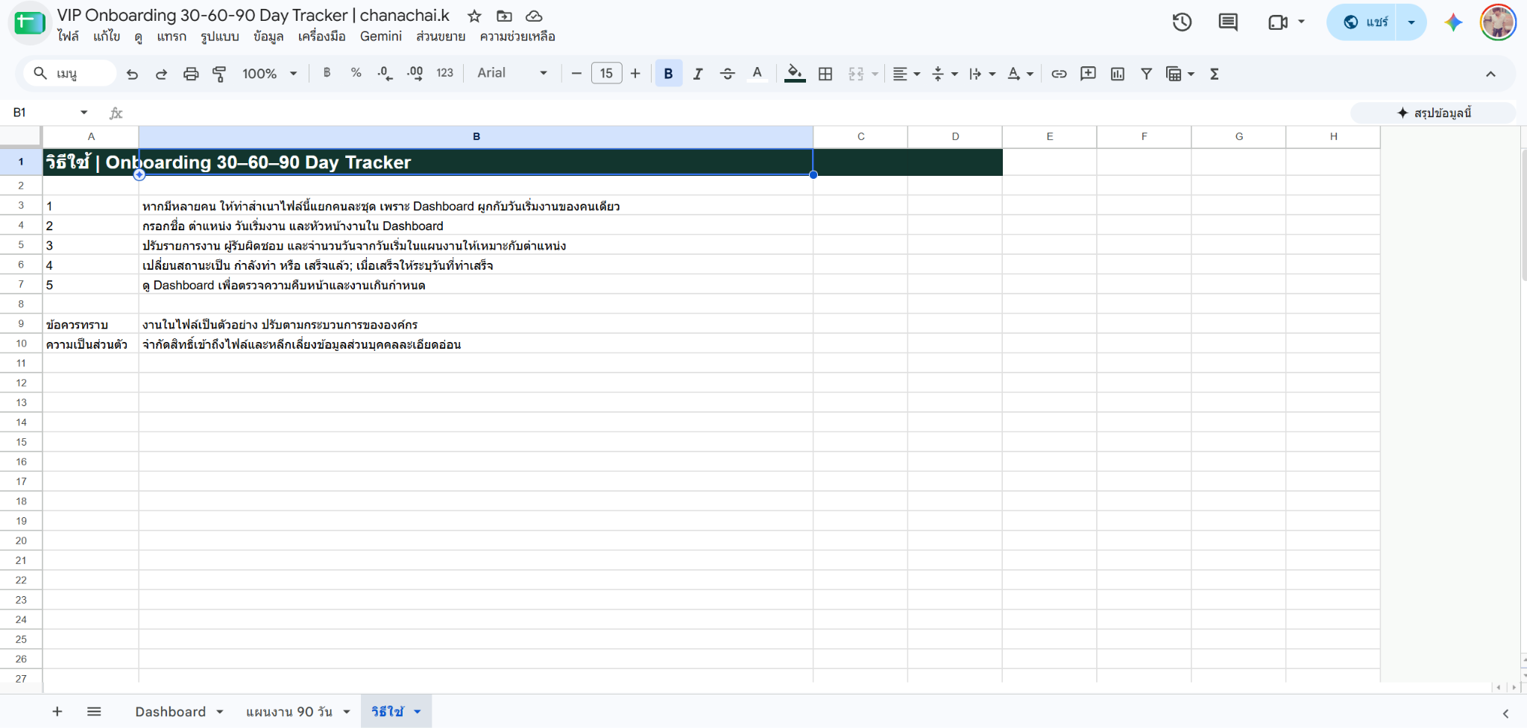This screenshot has height=728, width=1527.
Task: Open the fill color bucket swatch
Action: [x=795, y=74]
